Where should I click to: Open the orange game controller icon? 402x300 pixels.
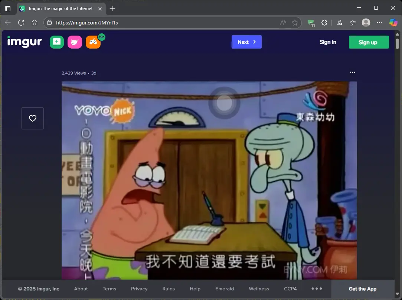pyautogui.click(x=93, y=42)
